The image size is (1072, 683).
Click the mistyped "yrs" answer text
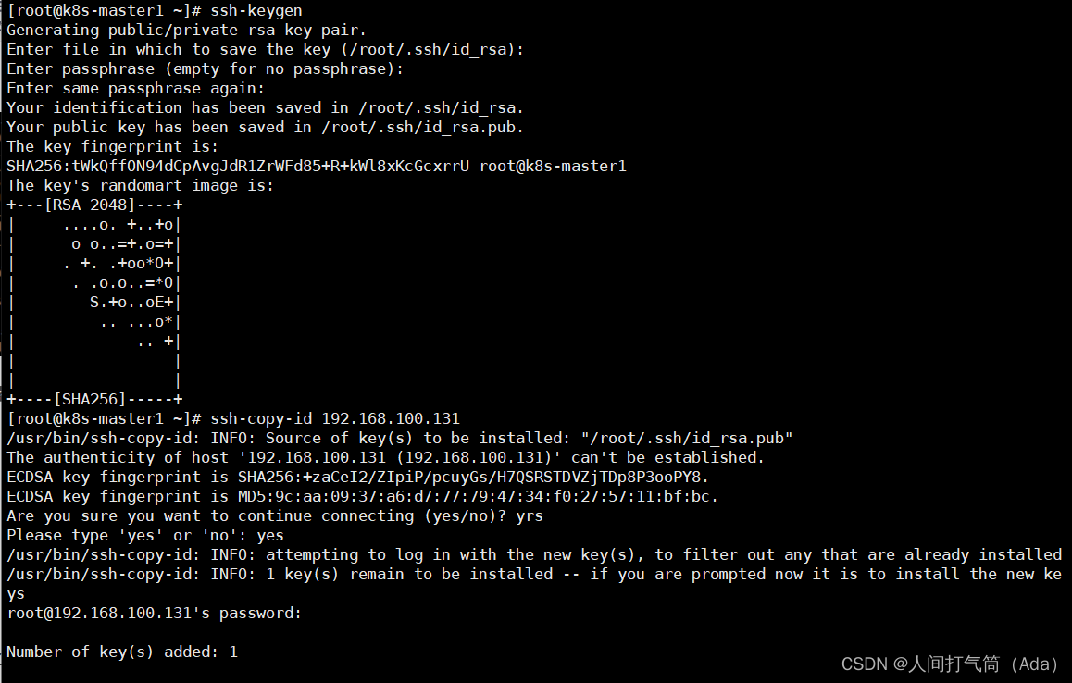[530, 515]
